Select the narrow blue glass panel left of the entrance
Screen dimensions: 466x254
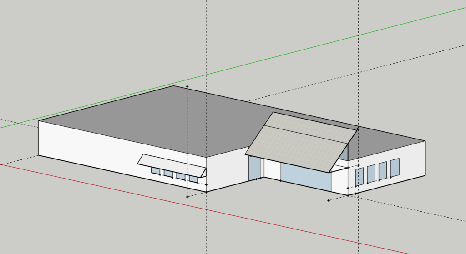254,168
